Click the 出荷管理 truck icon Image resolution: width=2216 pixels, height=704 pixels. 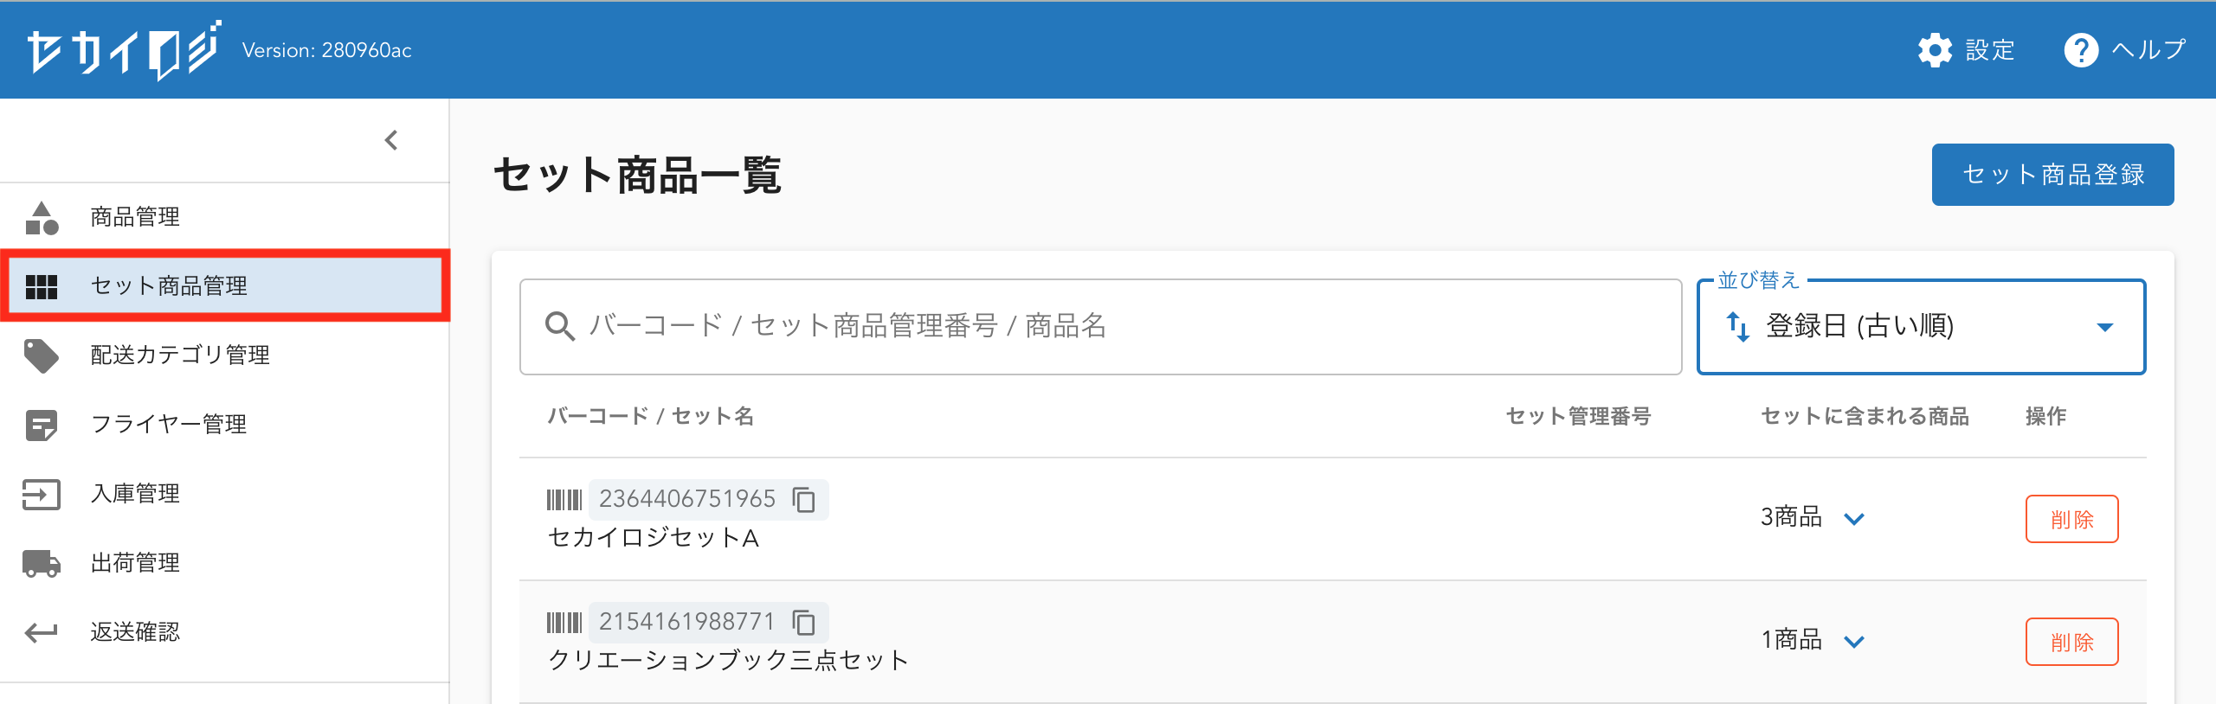point(41,563)
